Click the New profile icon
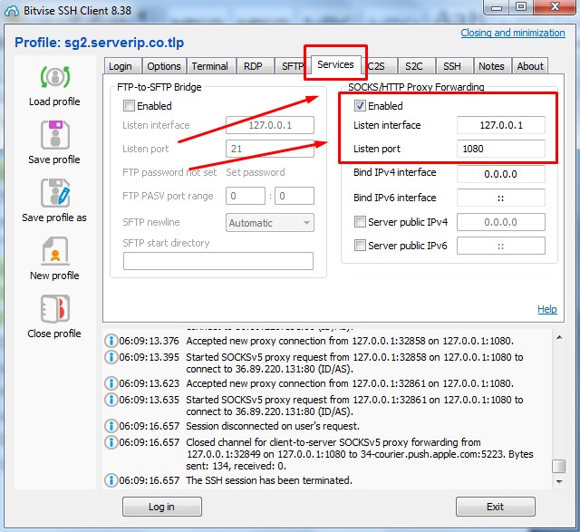 tap(54, 251)
